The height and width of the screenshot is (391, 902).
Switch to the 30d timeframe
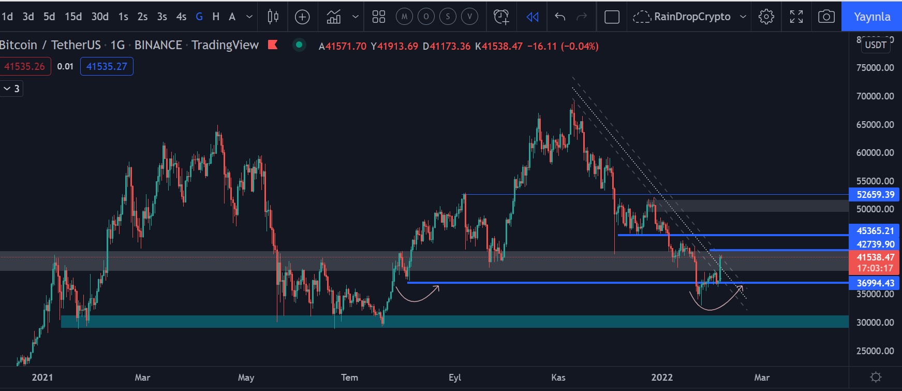[100, 17]
